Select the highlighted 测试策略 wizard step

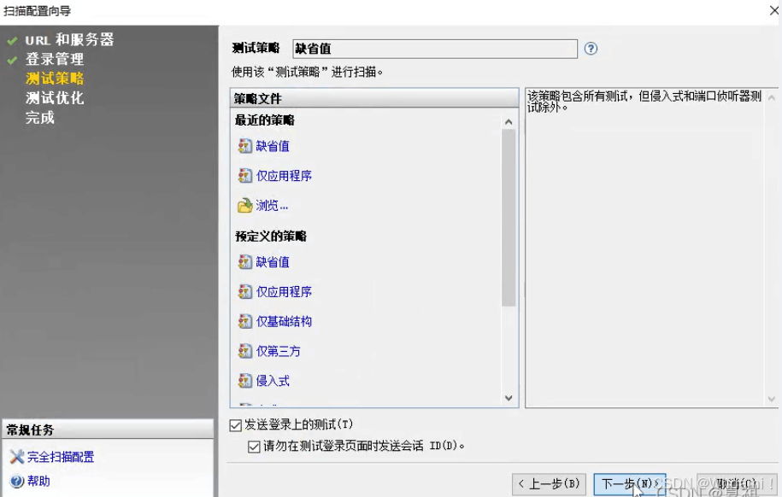55,79
